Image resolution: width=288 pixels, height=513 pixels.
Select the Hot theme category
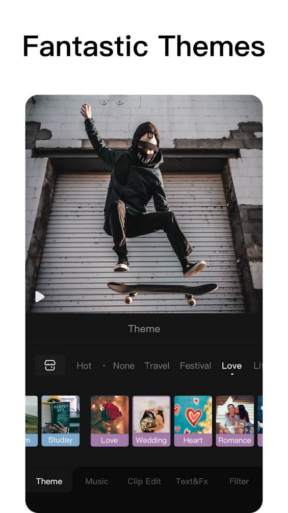coord(84,366)
